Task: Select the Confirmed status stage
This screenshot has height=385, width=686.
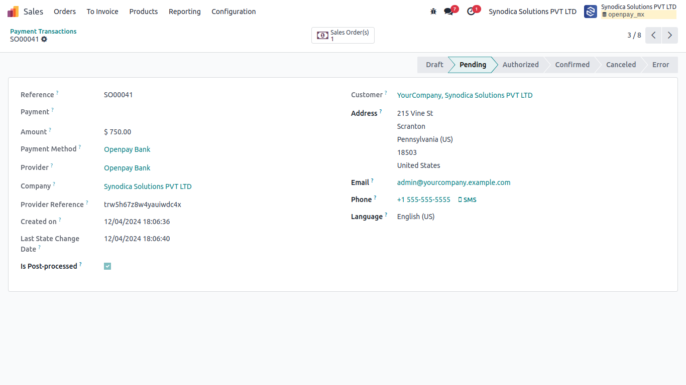Action: point(572,65)
